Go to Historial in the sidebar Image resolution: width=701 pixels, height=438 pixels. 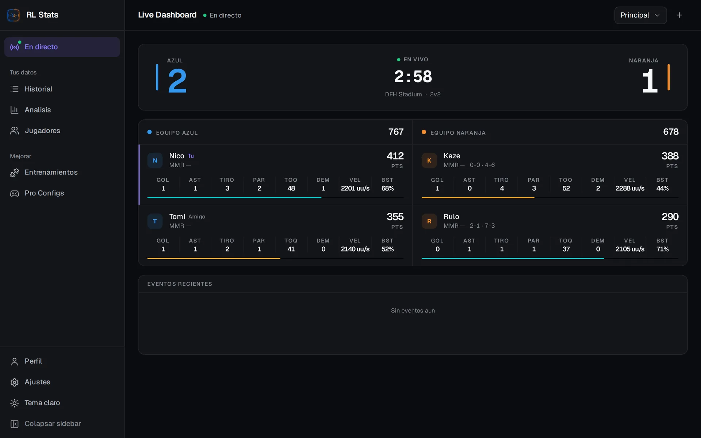pyautogui.click(x=62, y=89)
